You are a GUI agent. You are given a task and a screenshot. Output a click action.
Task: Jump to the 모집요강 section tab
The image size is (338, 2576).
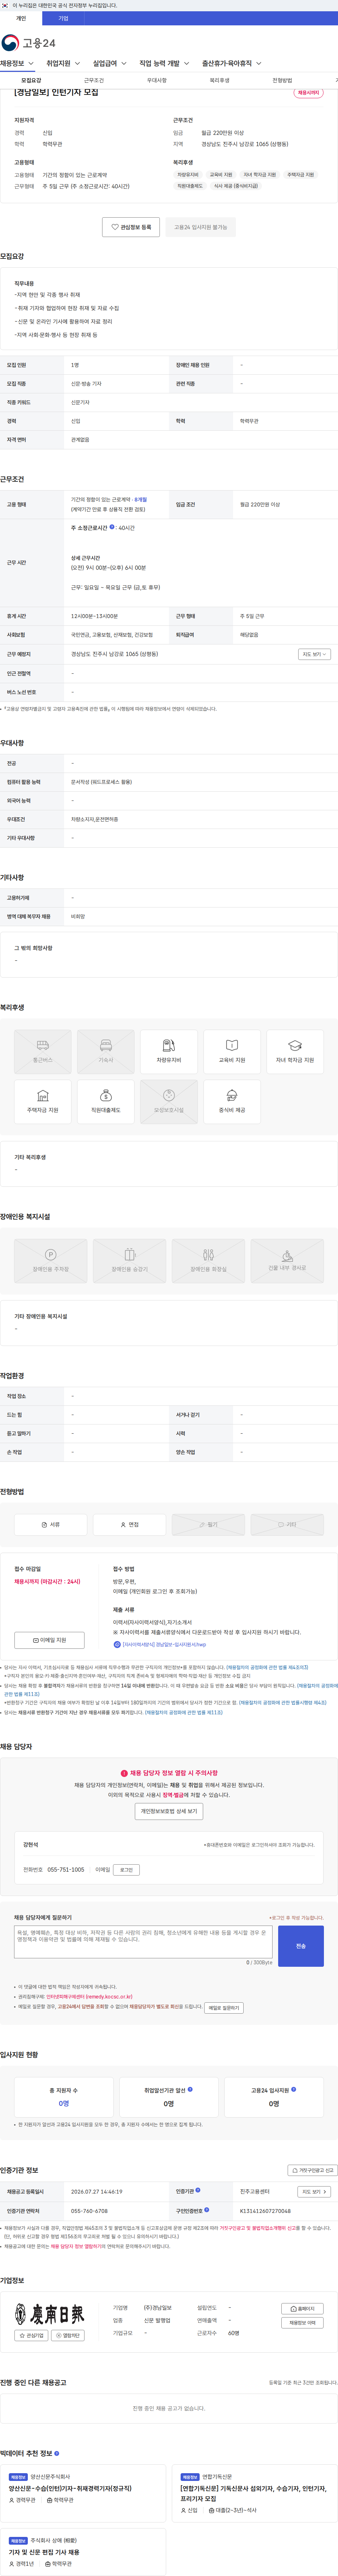[31, 80]
